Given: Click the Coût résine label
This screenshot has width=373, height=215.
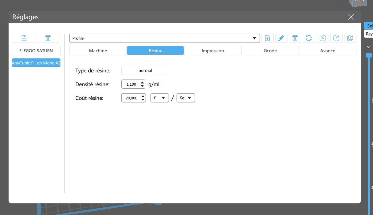Looking at the screenshot, I should click(x=89, y=98).
